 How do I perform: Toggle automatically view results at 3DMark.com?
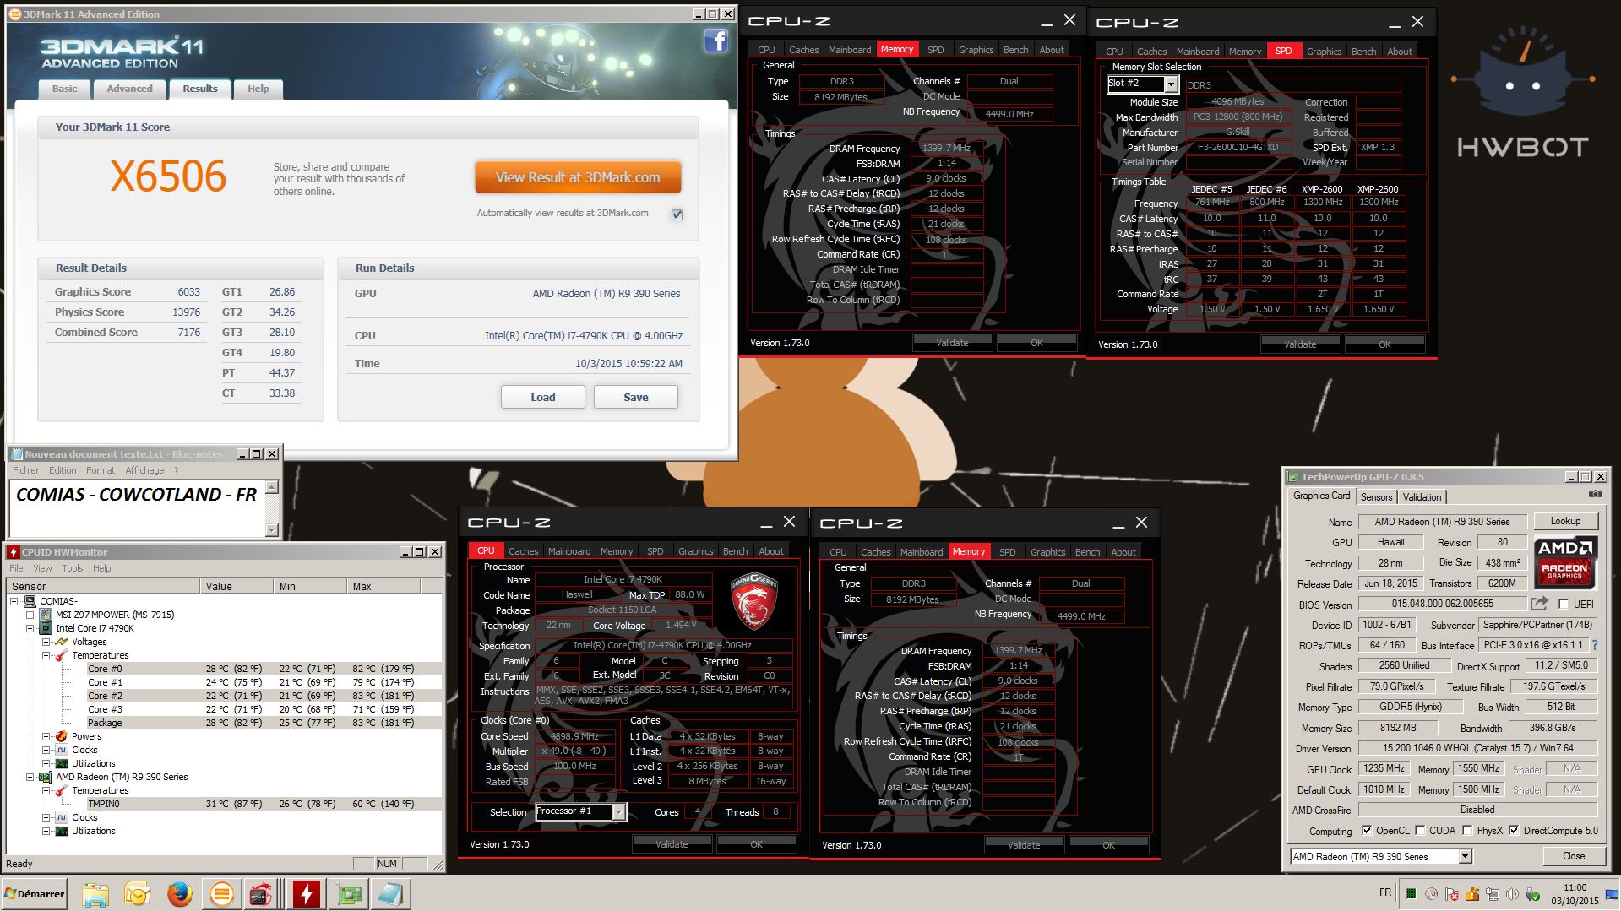677,214
